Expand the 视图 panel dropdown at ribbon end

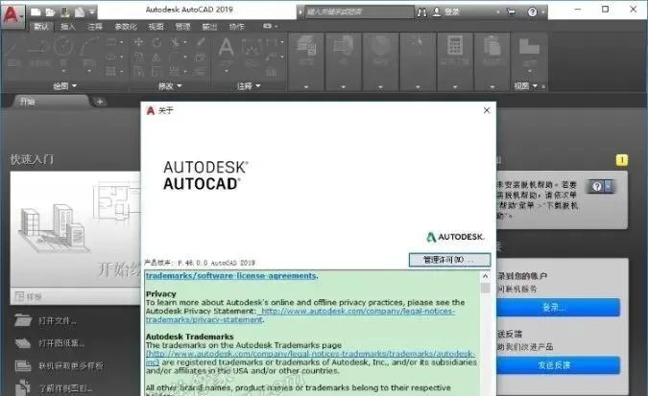point(525,86)
